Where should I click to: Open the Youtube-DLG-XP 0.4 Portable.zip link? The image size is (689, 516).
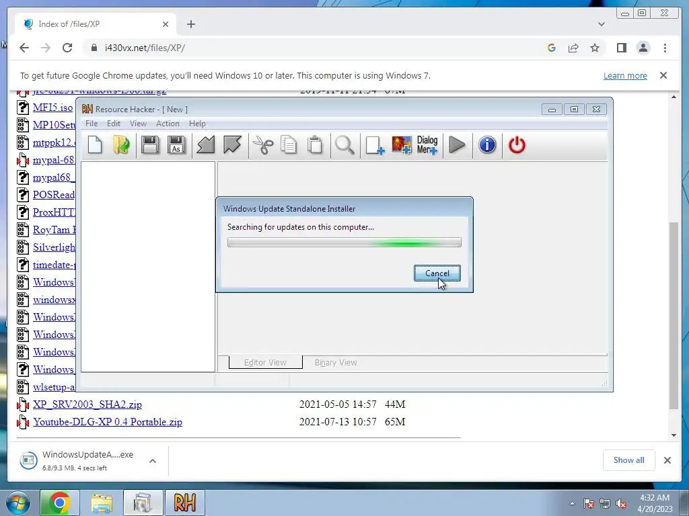pyautogui.click(x=108, y=422)
